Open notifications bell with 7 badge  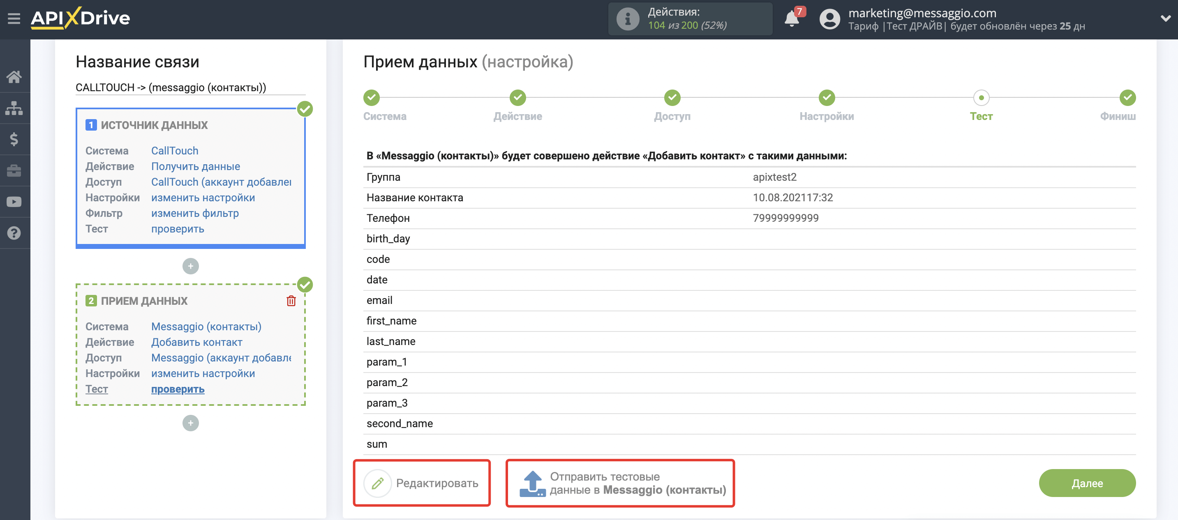[x=792, y=18]
